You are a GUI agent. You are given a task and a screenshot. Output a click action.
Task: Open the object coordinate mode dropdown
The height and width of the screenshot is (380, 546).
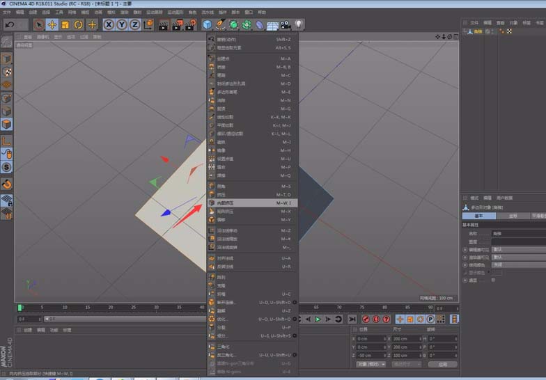click(x=371, y=365)
